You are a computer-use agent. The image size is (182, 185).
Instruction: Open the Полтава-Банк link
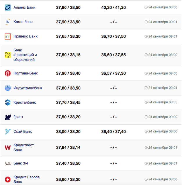coord(26,73)
